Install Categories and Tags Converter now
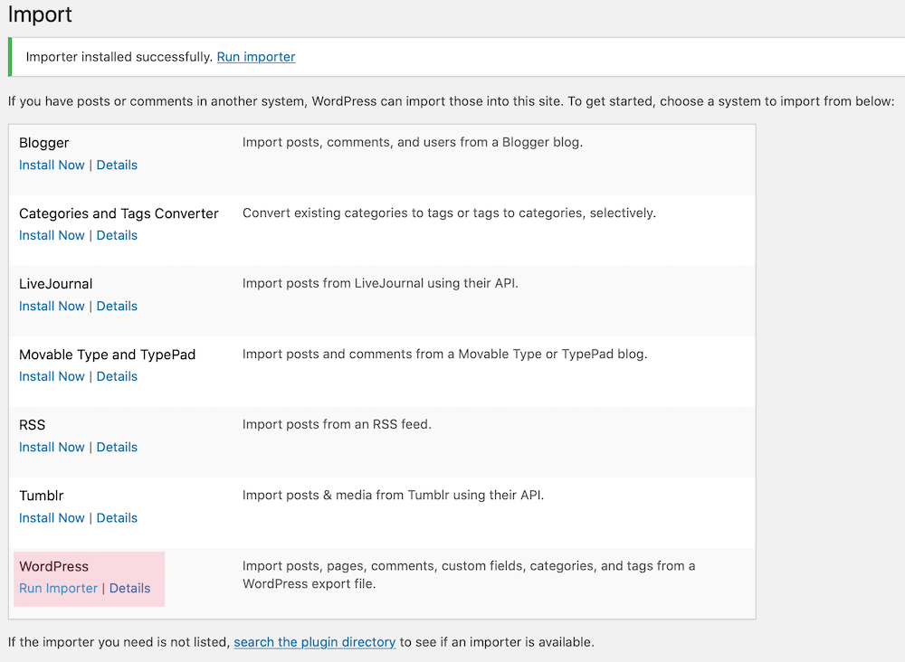Image resolution: width=905 pixels, height=662 pixels. (52, 235)
